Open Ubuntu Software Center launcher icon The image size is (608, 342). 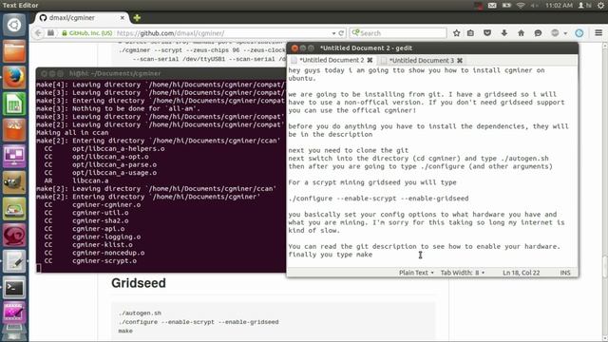tap(14, 130)
